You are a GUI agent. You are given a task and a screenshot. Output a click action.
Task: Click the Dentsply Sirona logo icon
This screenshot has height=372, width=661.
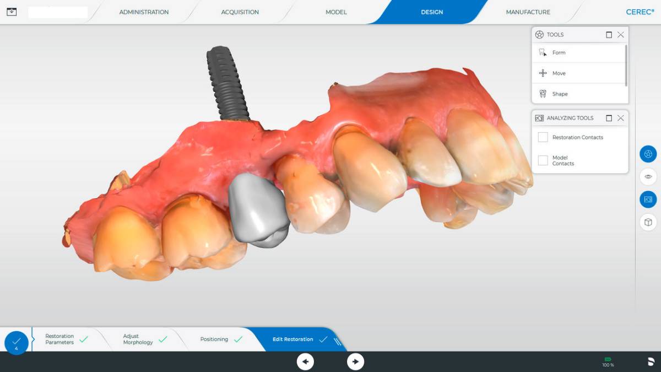click(651, 362)
